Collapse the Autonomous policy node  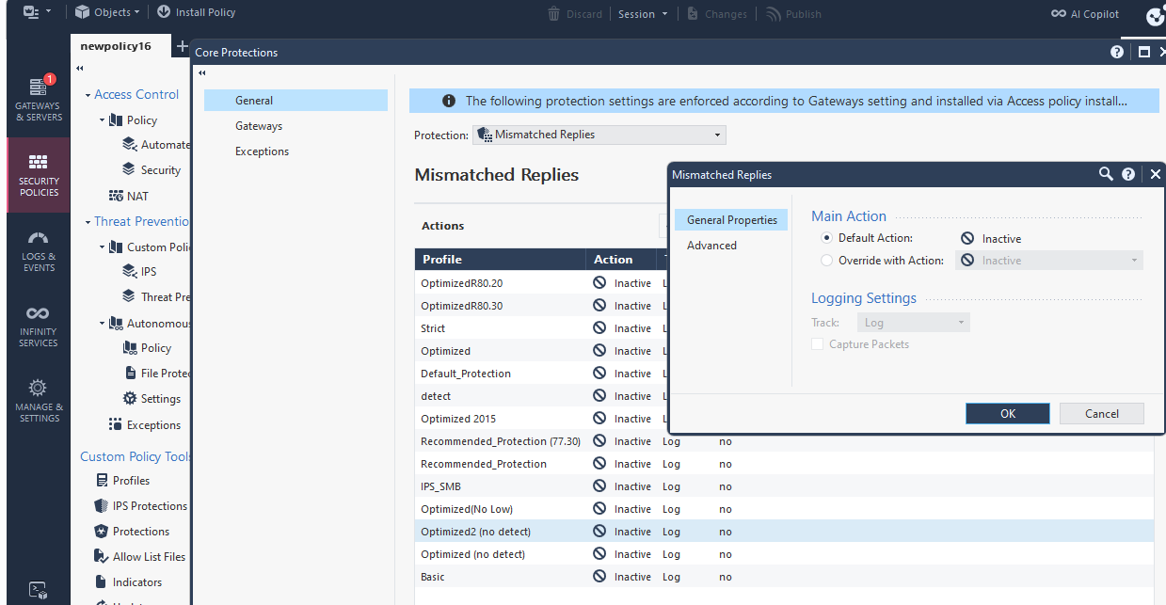click(x=102, y=324)
